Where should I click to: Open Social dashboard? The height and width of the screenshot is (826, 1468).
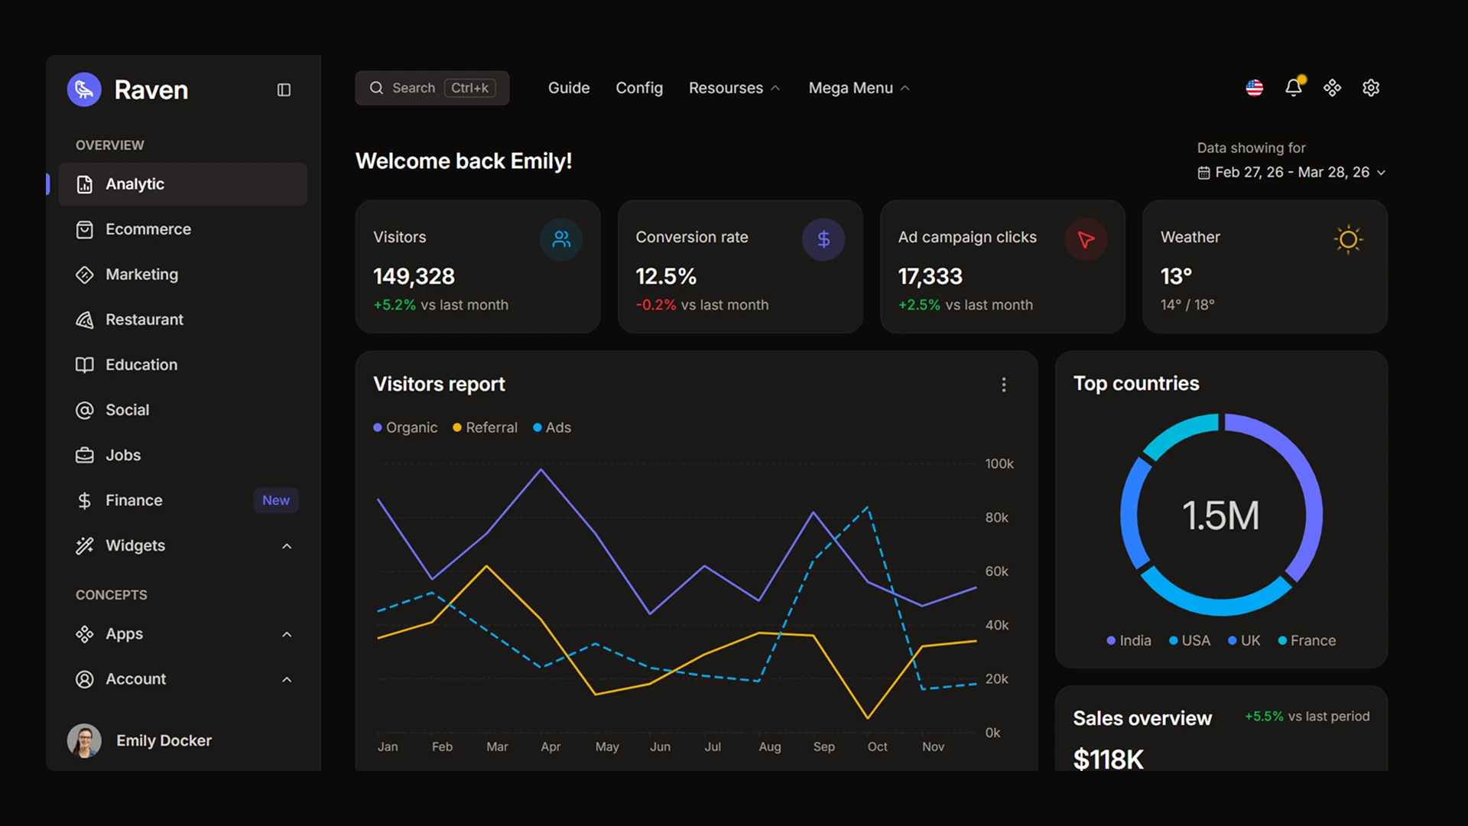pyautogui.click(x=183, y=410)
